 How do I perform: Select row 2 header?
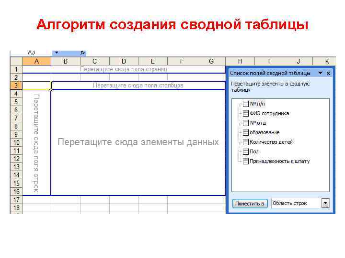16,77
